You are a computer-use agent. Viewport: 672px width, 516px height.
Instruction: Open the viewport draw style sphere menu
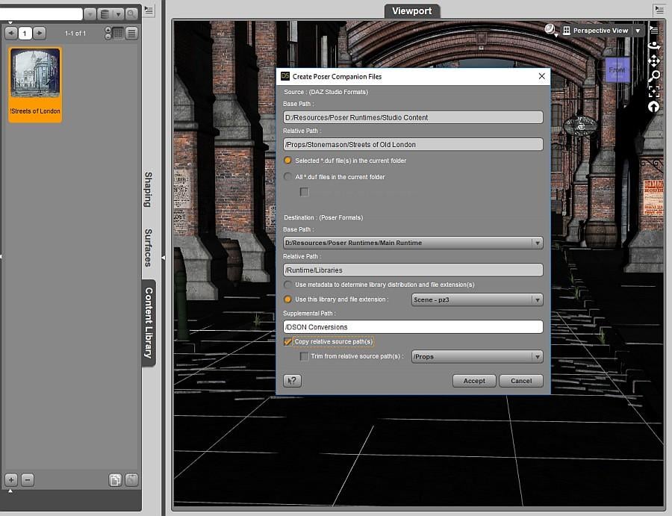click(x=550, y=30)
